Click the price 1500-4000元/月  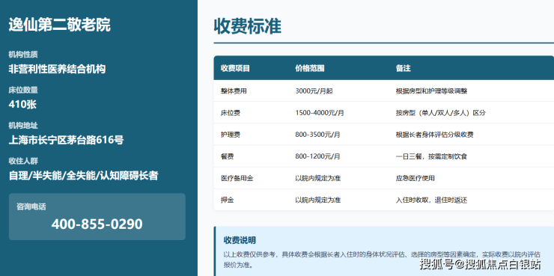(320, 113)
